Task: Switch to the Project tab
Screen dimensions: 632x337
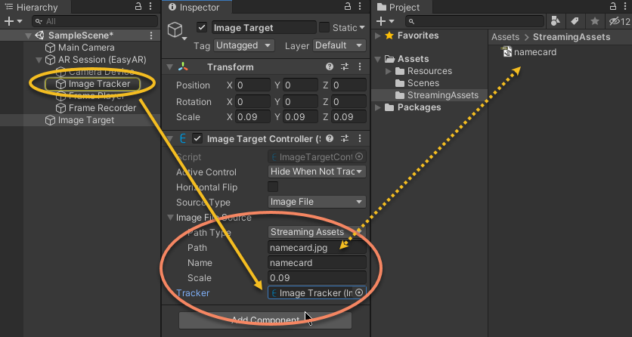Action: pyautogui.click(x=401, y=7)
